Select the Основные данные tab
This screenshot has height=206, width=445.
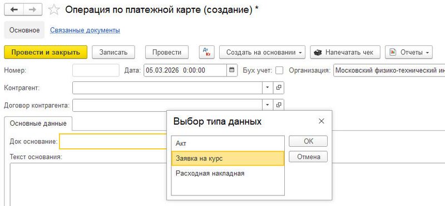[x=38, y=123]
